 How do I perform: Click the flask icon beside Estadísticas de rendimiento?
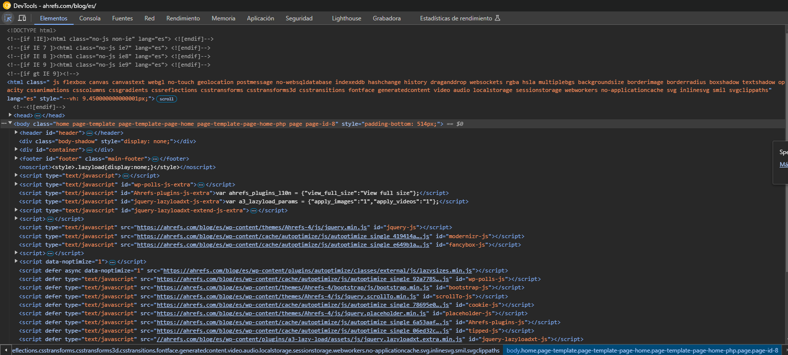click(x=497, y=18)
